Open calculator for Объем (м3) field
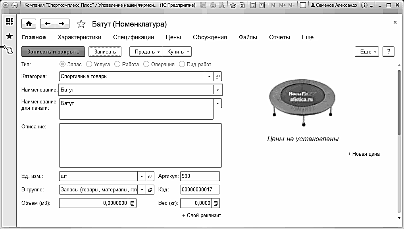The height and width of the screenshot is (229, 404). (132, 203)
